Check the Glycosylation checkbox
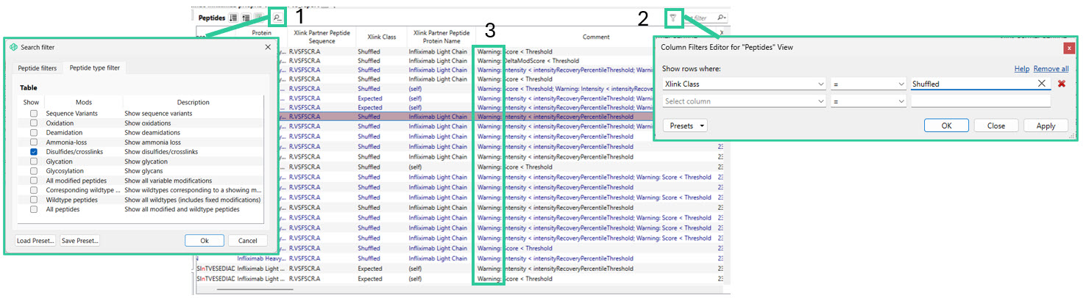Viewport: 1086px width, 298px height. (x=34, y=171)
